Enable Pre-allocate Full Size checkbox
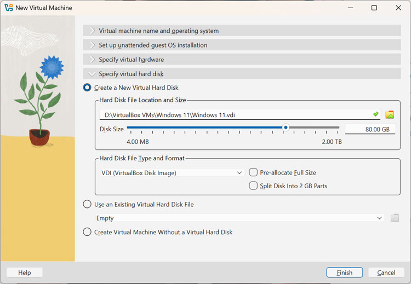The height and width of the screenshot is (284, 411). click(x=253, y=172)
